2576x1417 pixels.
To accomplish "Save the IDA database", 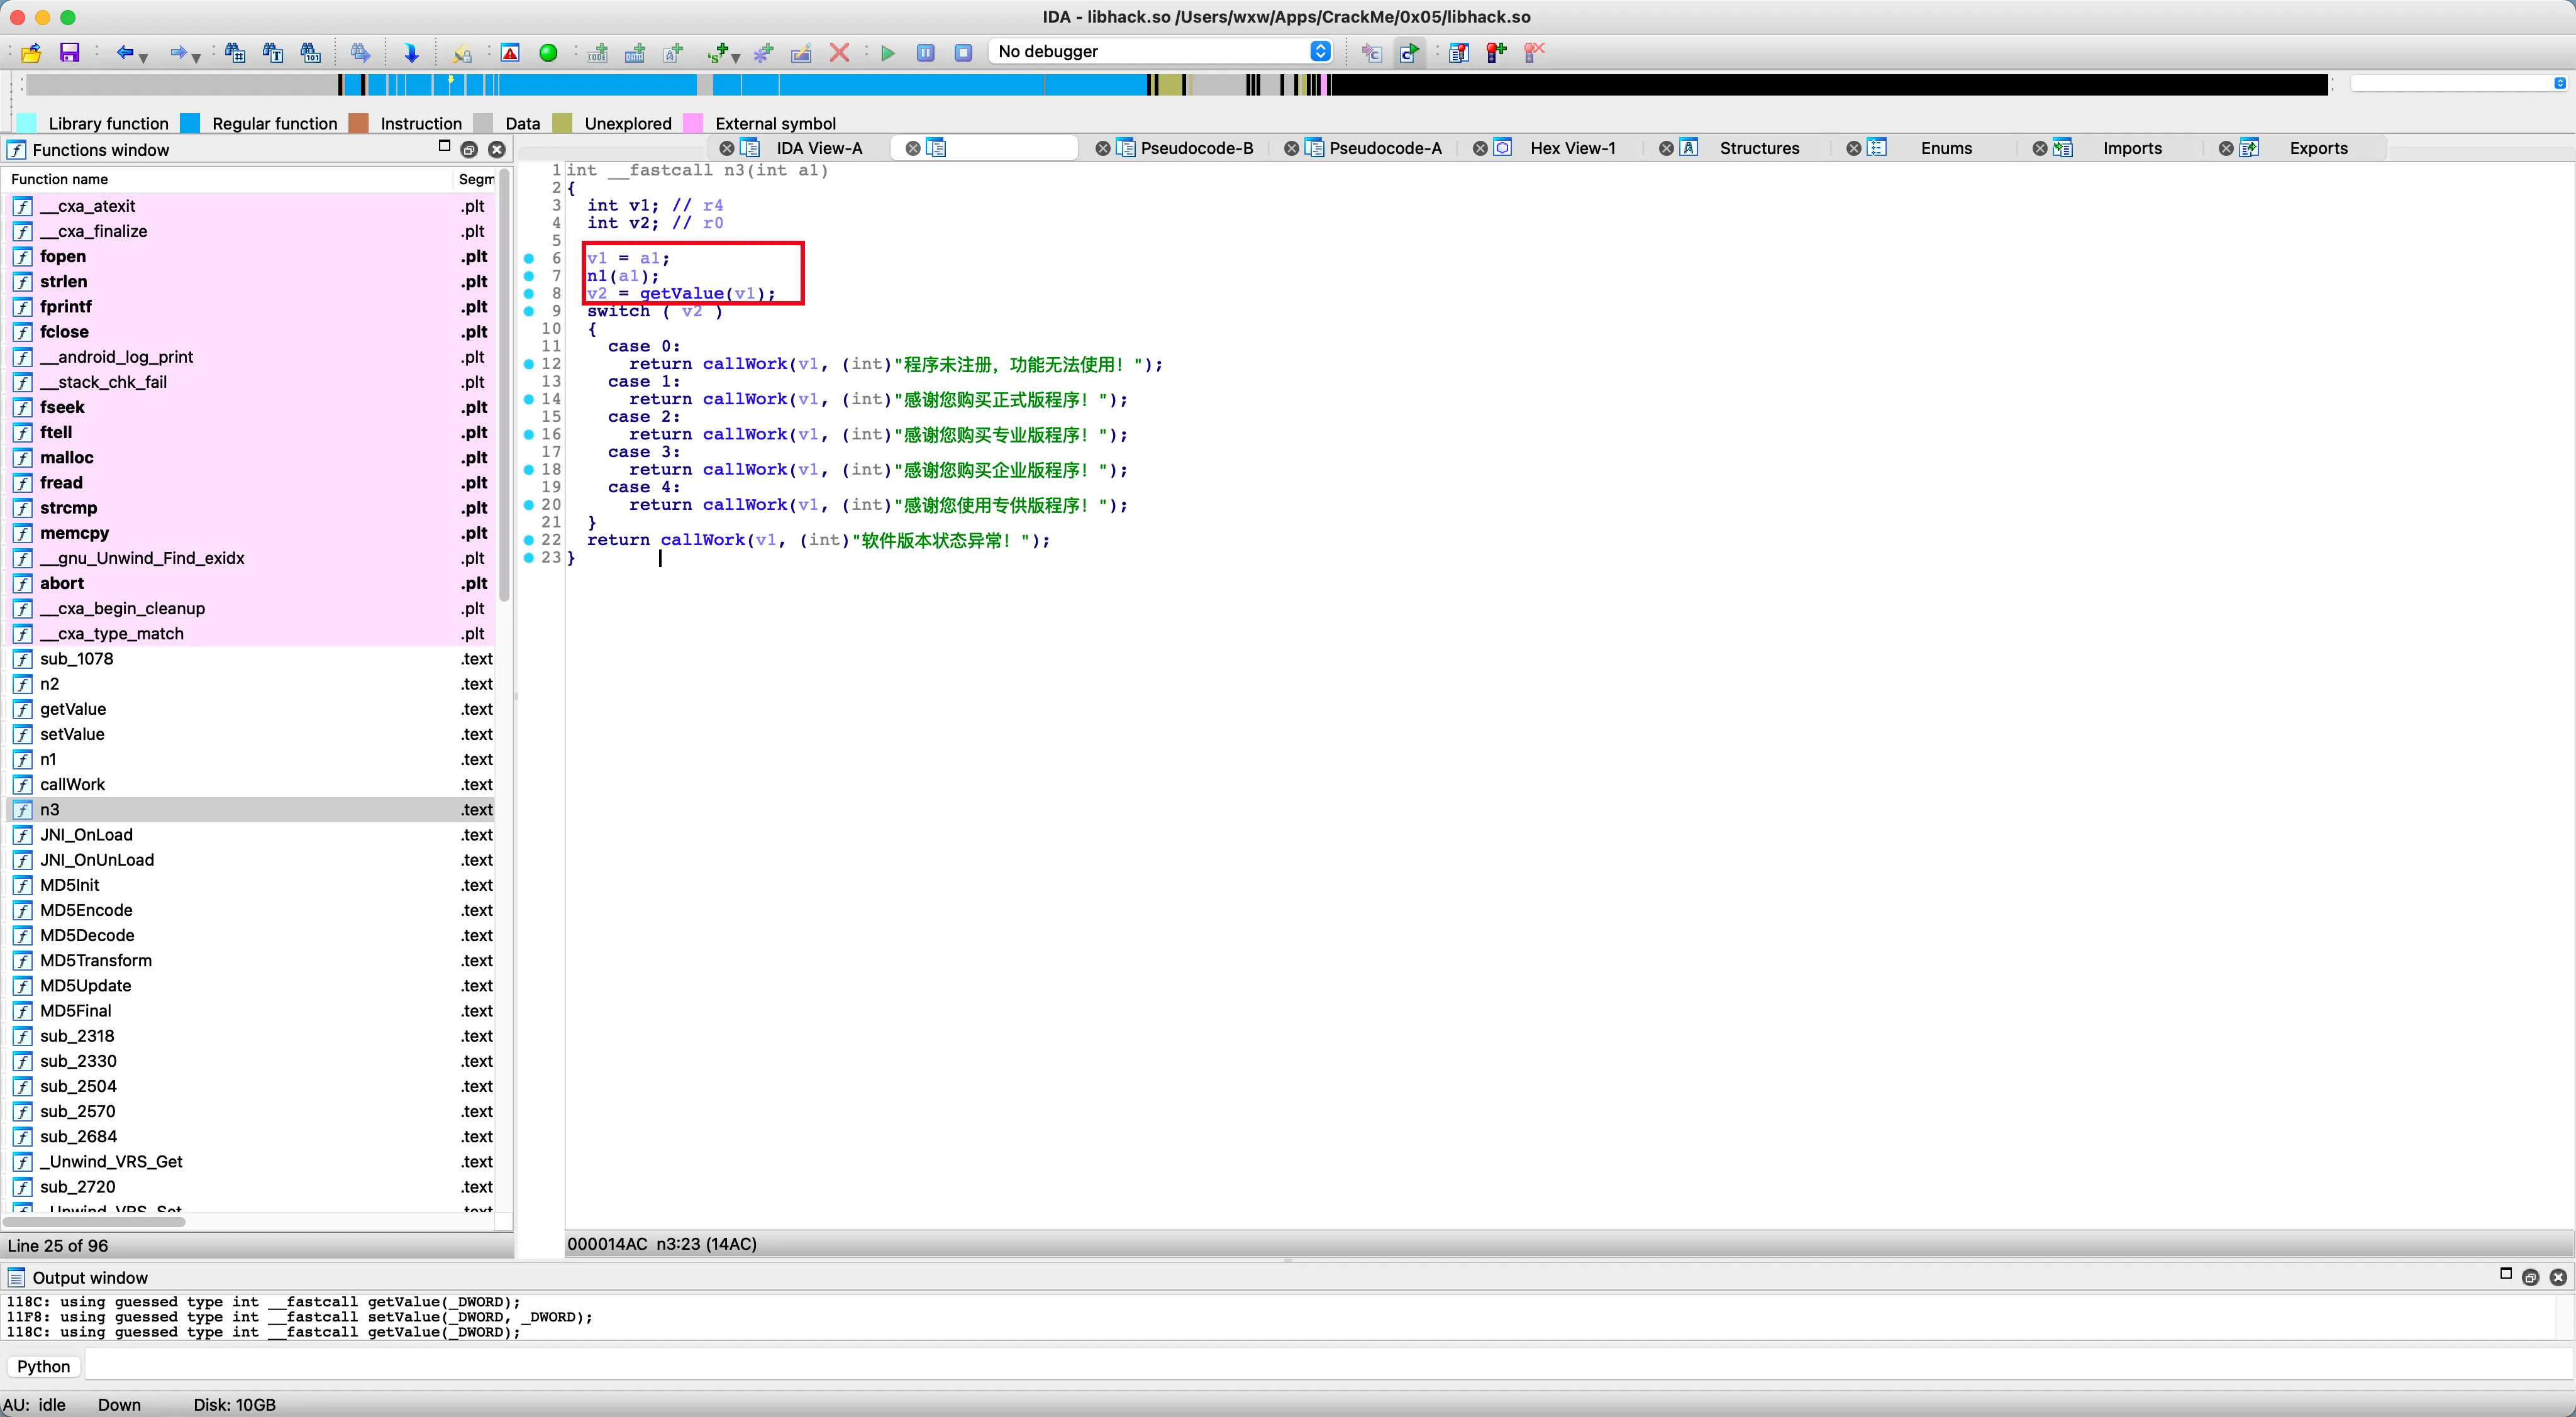I will point(70,52).
